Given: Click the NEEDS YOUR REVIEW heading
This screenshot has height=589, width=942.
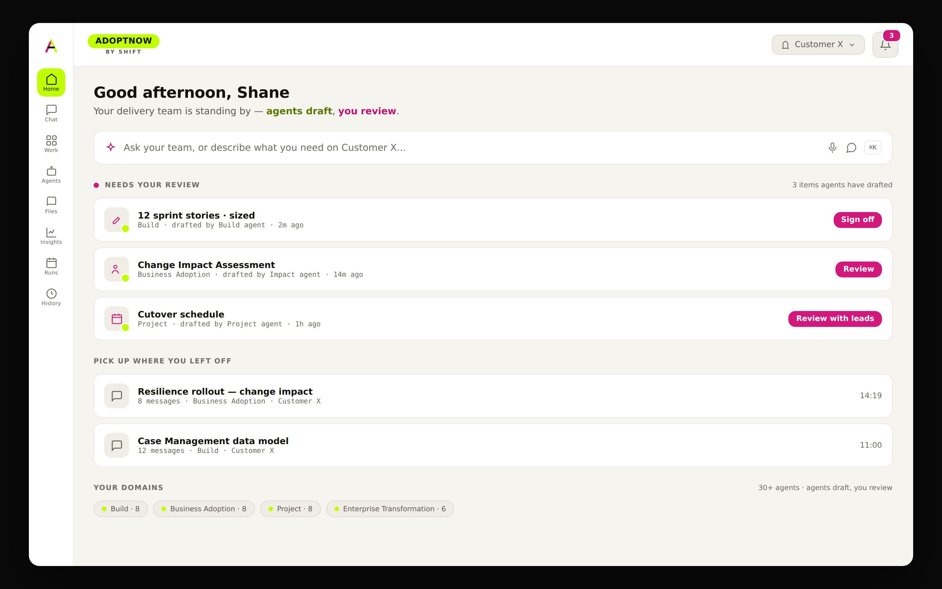Looking at the screenshot, I should 152,185.
